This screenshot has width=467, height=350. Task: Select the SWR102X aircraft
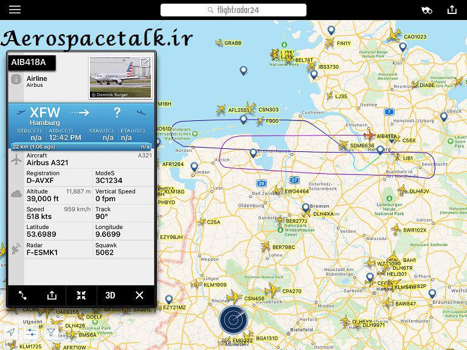pyautogui.click(x=396, y=230)
